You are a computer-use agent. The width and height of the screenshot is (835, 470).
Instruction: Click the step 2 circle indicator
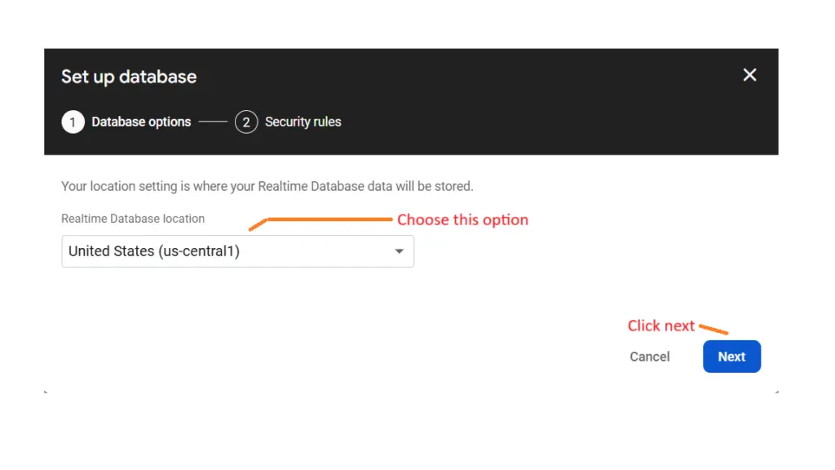(x=246, y=122)
